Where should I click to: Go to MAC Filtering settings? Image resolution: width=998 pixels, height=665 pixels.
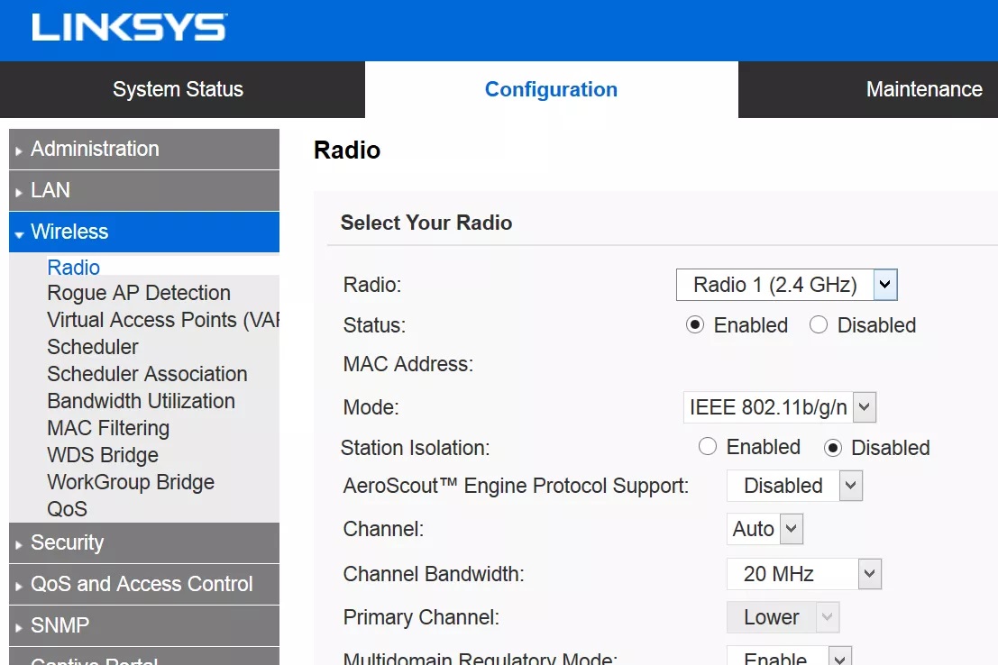tap(108, 428)
